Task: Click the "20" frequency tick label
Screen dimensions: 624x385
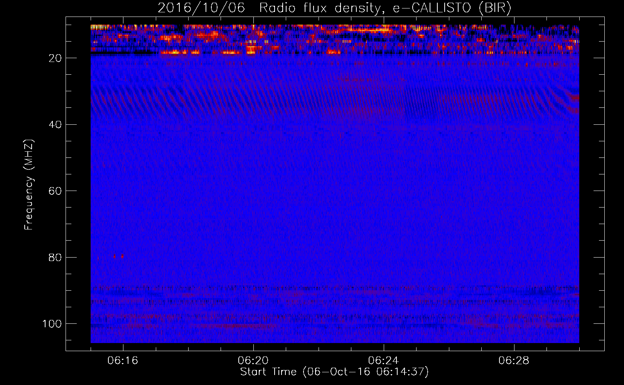Action: click(56, 58)
